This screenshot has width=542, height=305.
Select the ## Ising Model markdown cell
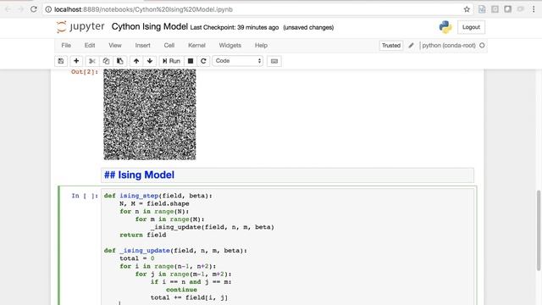[x=287, y=175]
